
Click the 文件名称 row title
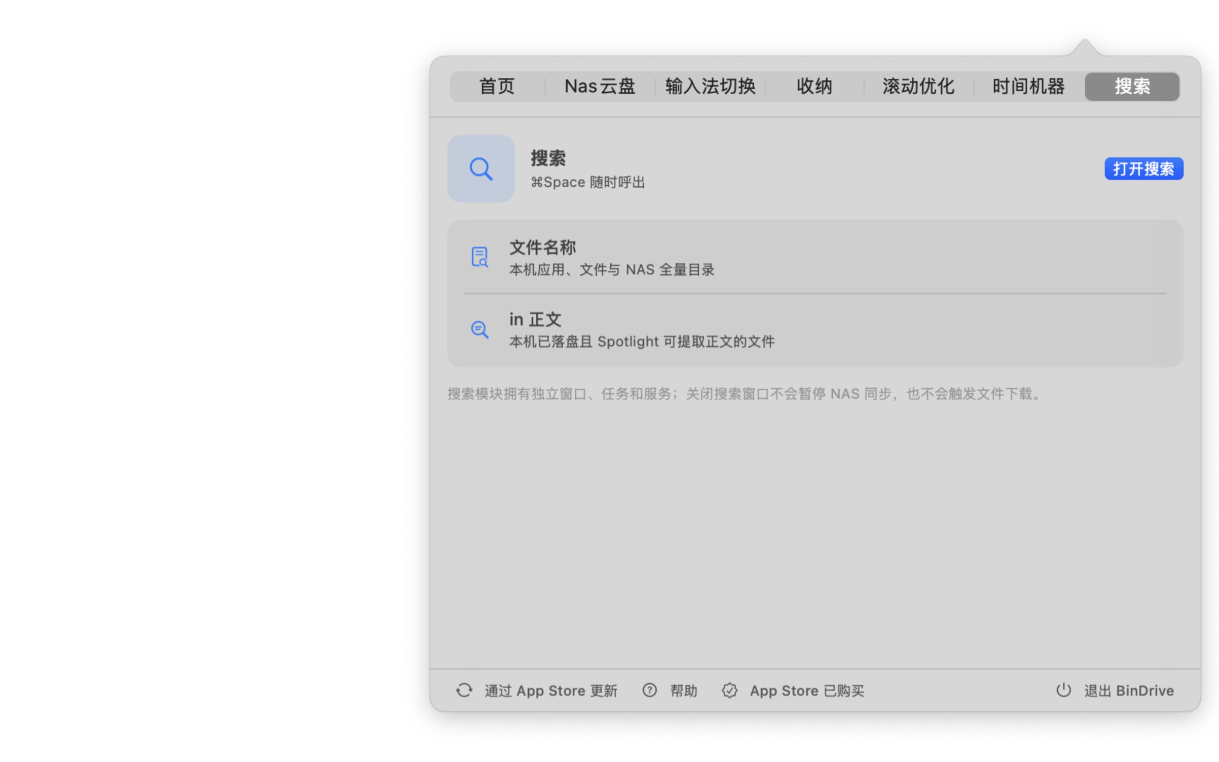pos(543,248)
